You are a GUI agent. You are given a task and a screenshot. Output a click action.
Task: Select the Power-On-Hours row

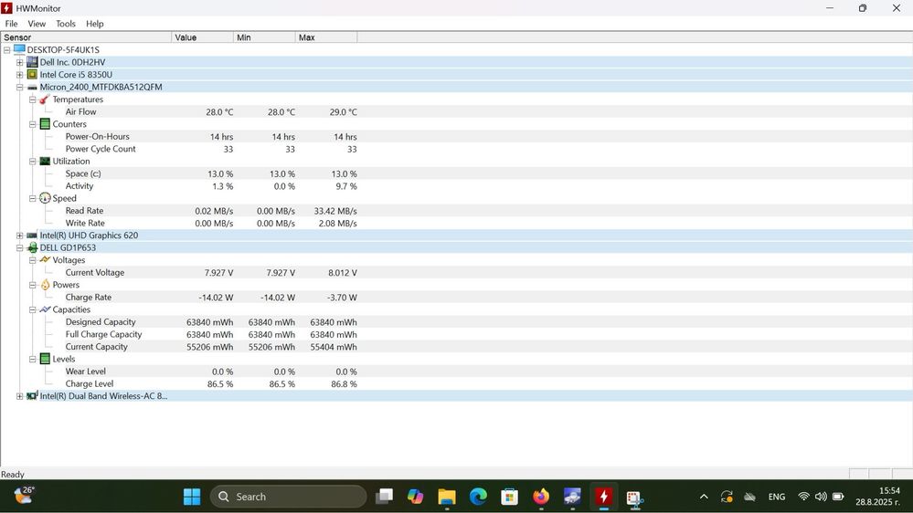coord(457,137)
